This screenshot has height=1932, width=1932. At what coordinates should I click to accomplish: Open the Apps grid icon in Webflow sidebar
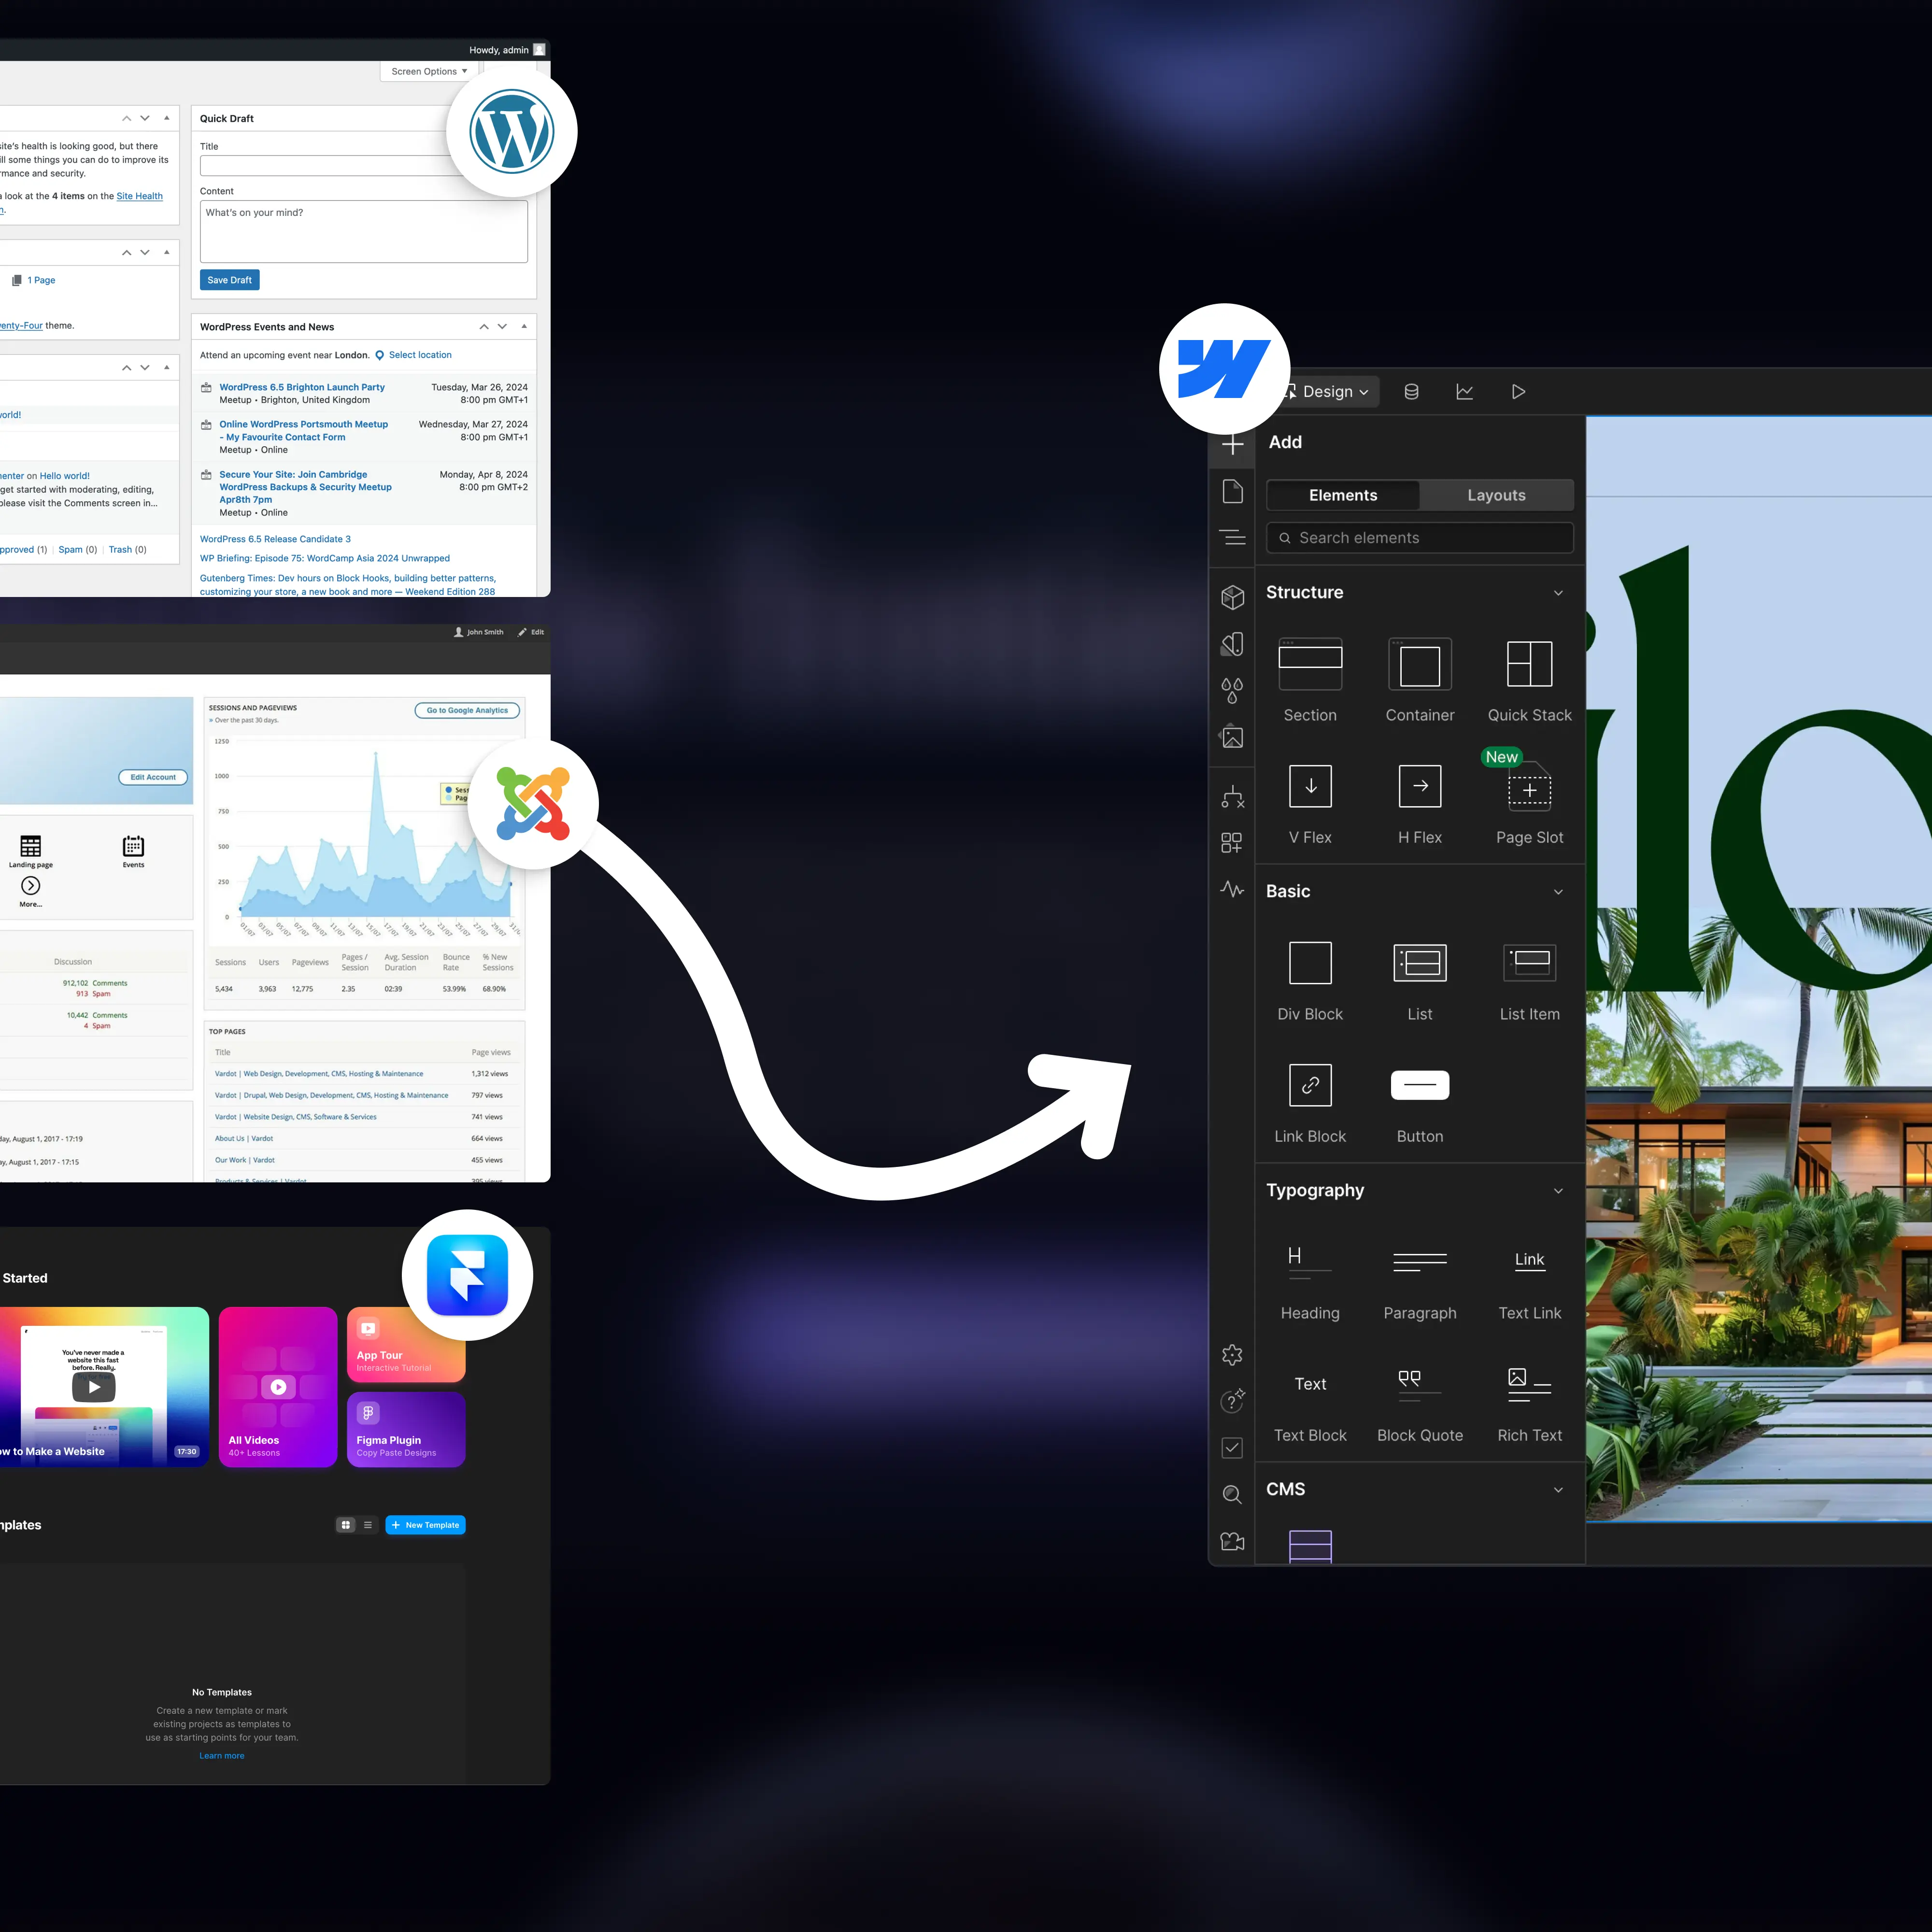tap(1232, 843)
